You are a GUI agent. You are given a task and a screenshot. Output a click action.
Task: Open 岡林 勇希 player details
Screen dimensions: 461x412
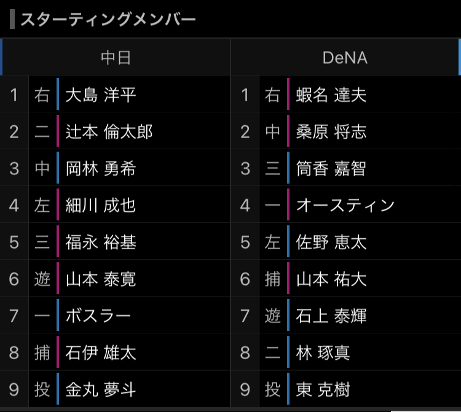[101, 169]
